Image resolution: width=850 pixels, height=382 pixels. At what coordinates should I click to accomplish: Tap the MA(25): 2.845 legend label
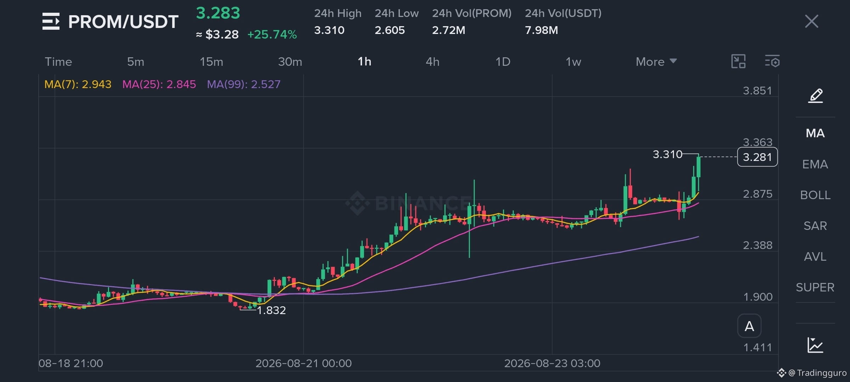(x=159, y=84)
